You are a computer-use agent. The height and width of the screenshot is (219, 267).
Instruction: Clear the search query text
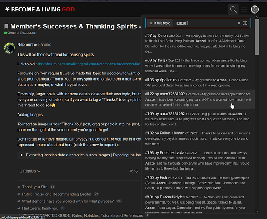pos(239,23)
